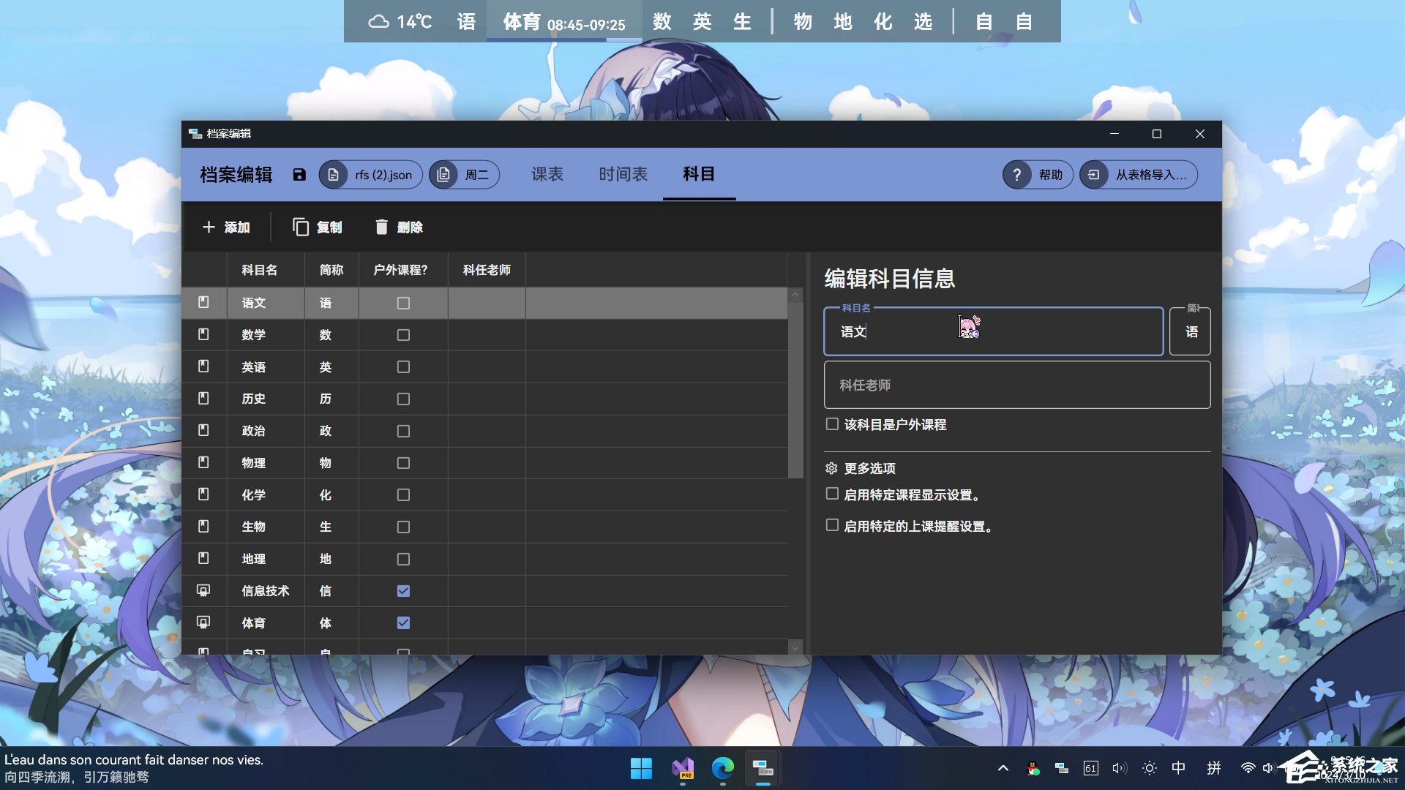The height and width of the screenshot is (790, 1405).
Task: Sort by the 户外课程? column header
Action: click(403, 270)
